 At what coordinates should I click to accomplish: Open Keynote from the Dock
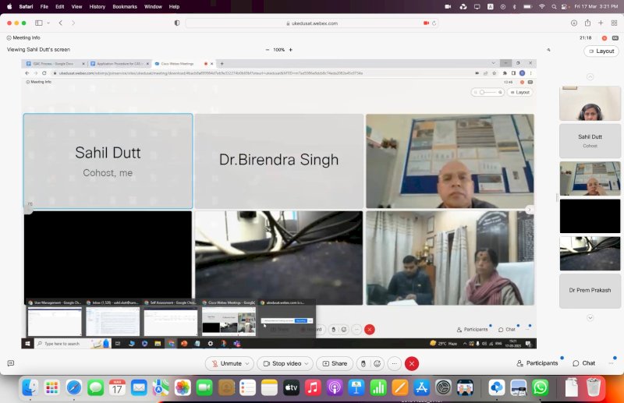[x=356, y=387]
